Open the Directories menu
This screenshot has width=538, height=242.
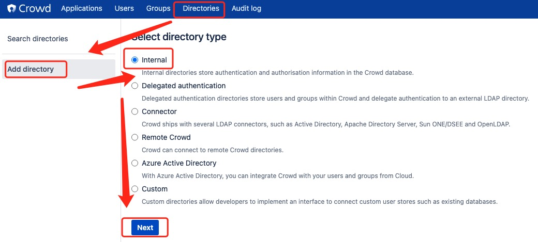pos(201,8)
